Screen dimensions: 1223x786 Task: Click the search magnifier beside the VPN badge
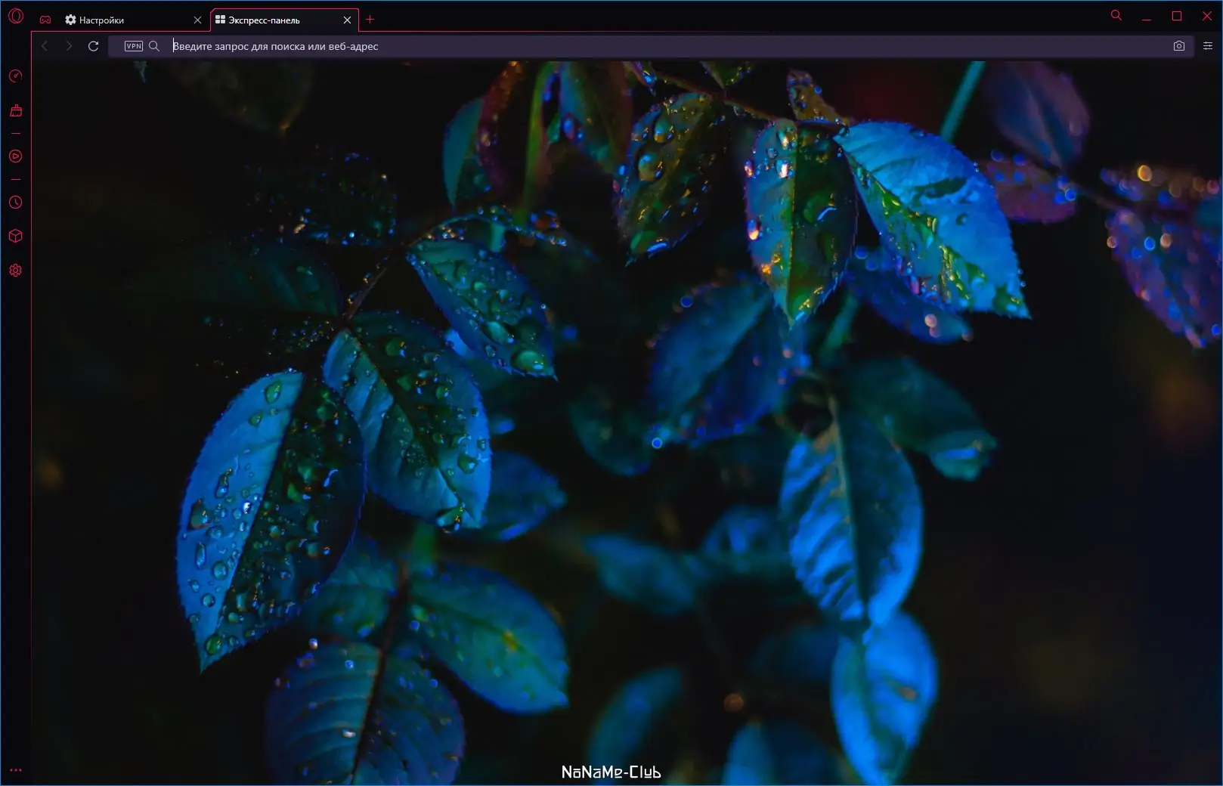pos(154,46)
